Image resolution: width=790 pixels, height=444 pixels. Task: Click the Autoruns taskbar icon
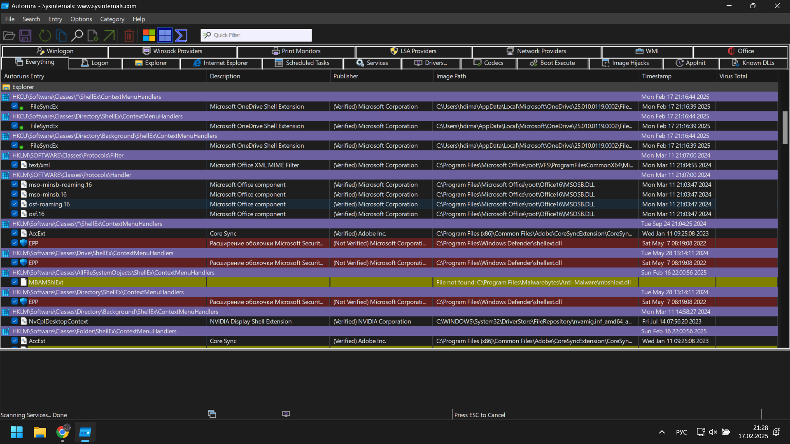point(85,432)
